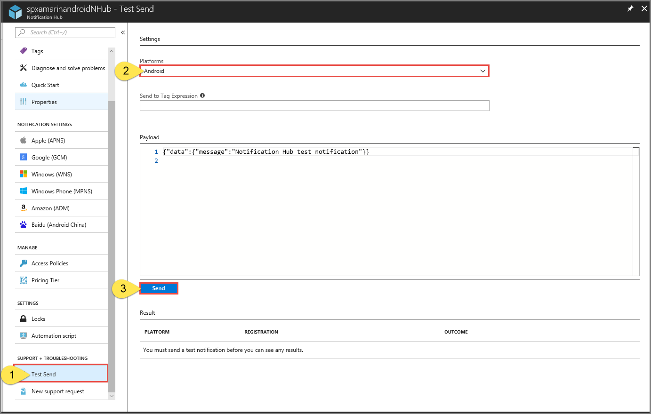Pin the Test Send blade
651x414 pixels.
630,8
